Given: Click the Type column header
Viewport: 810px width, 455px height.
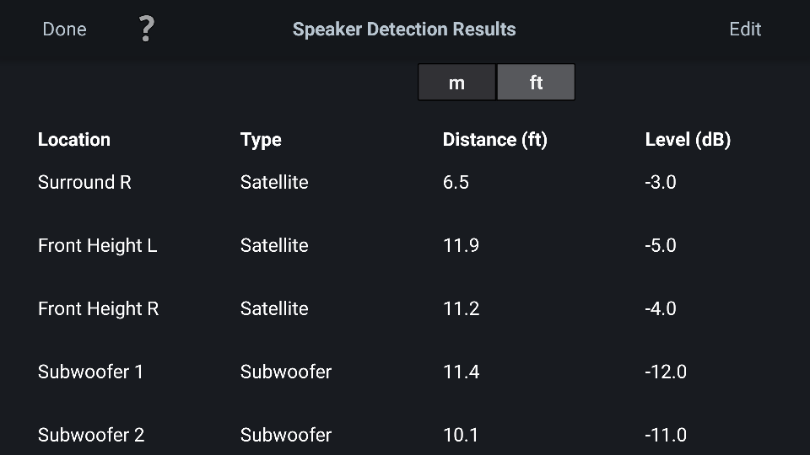Looking at the screenshot, I should click(261, 140).
